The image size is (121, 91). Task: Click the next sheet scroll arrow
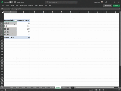point(5,88)
